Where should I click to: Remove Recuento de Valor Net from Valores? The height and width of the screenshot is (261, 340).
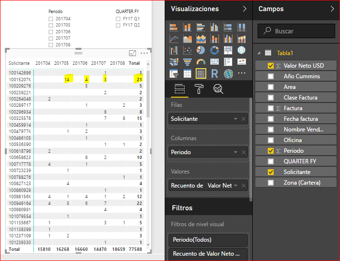[244, 186]
